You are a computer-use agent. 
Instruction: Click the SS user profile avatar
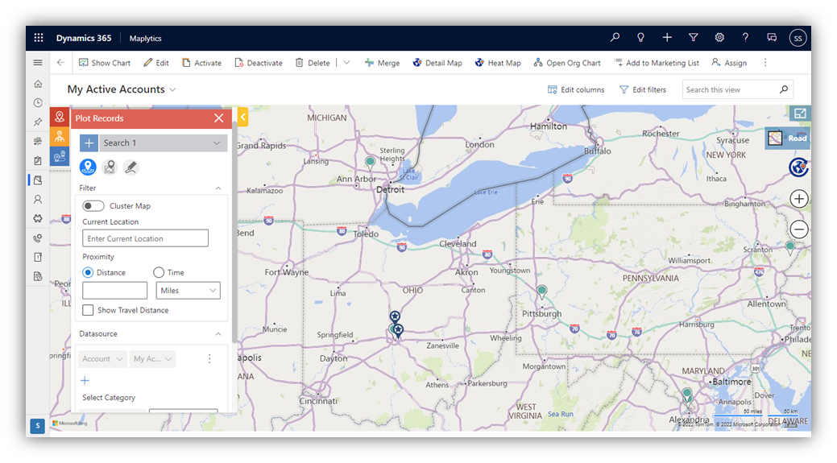coord(798,38)
